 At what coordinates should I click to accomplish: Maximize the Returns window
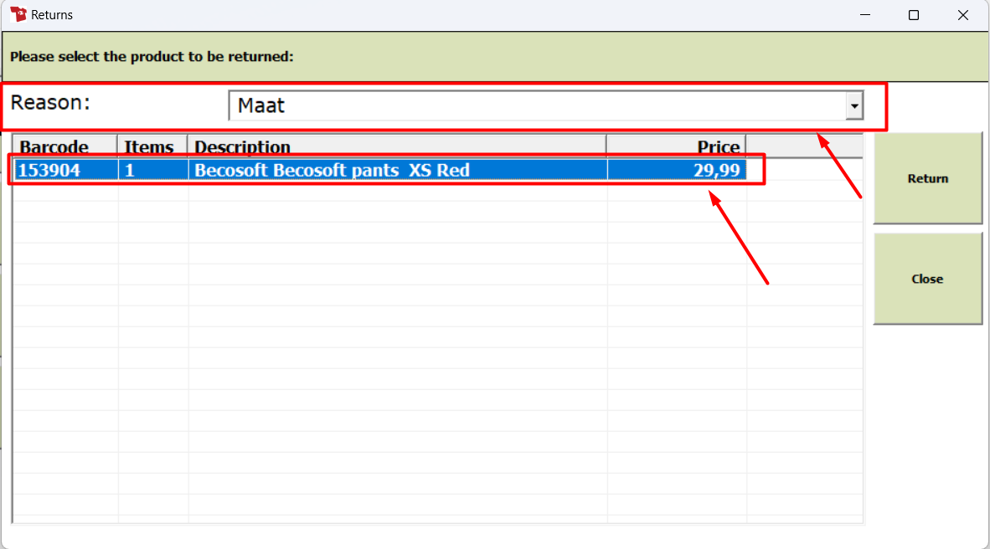(914, 14)
